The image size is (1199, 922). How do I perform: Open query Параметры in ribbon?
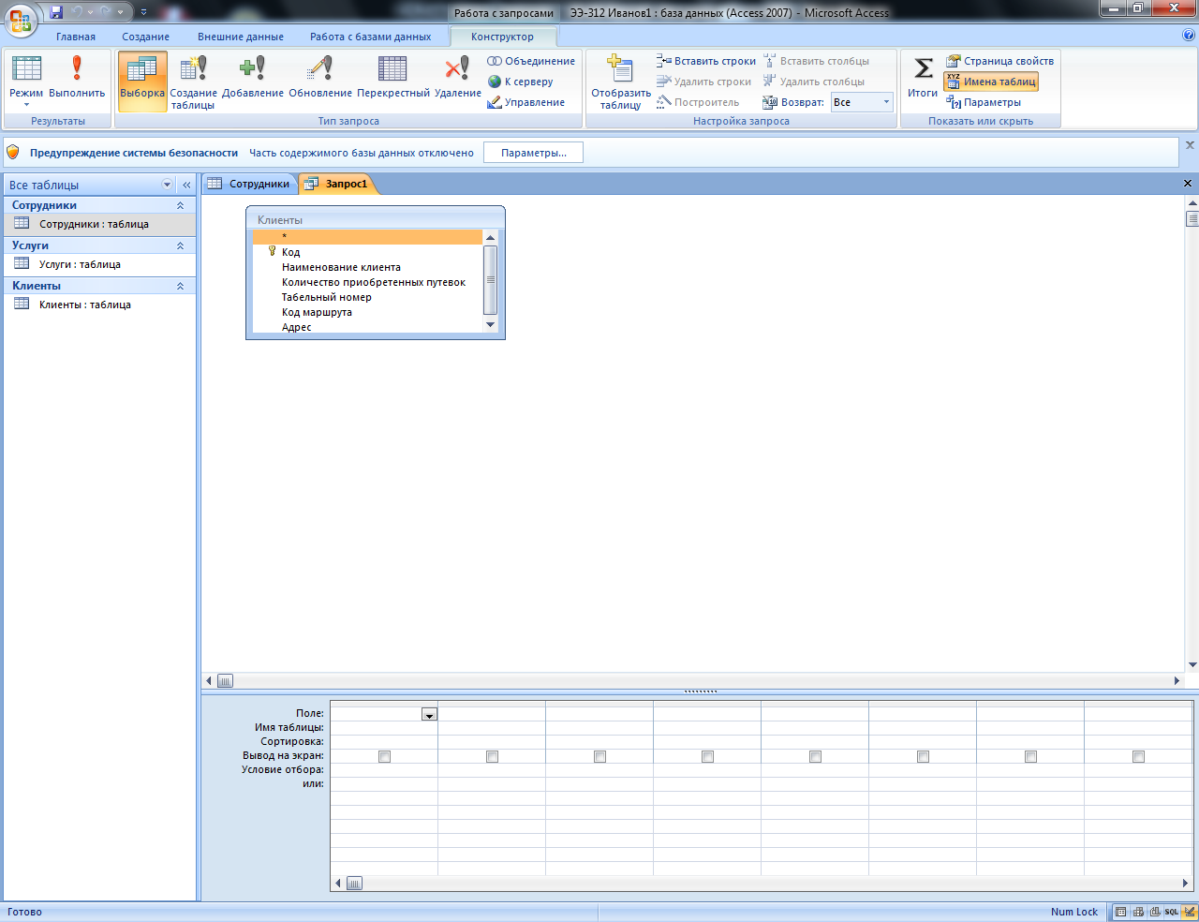(x=984, y=102)
